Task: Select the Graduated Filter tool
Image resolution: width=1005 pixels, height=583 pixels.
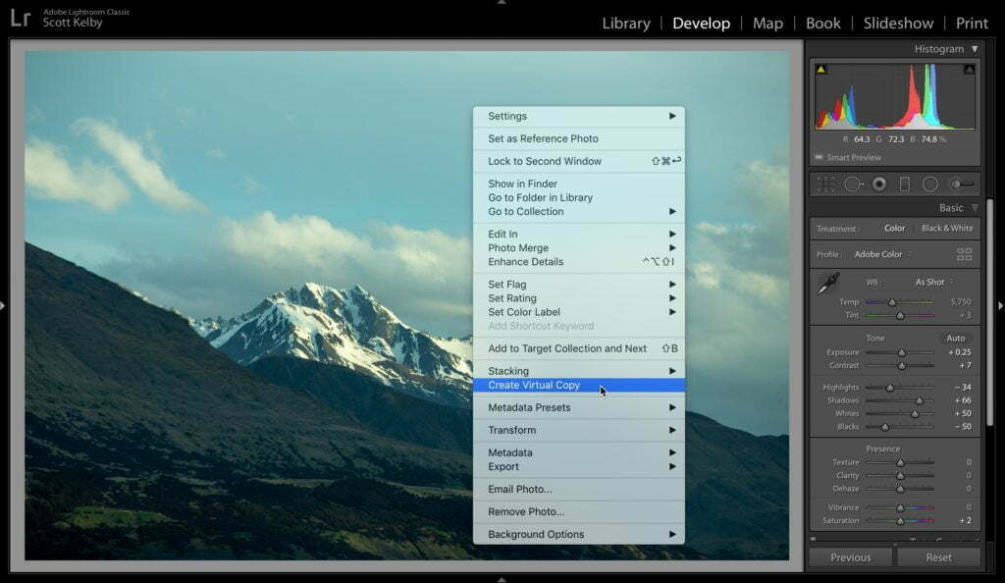Action: 905,185
